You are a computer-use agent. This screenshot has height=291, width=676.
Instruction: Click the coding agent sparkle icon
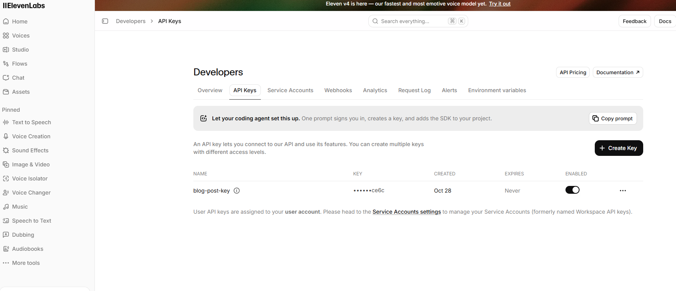(203, 118)
